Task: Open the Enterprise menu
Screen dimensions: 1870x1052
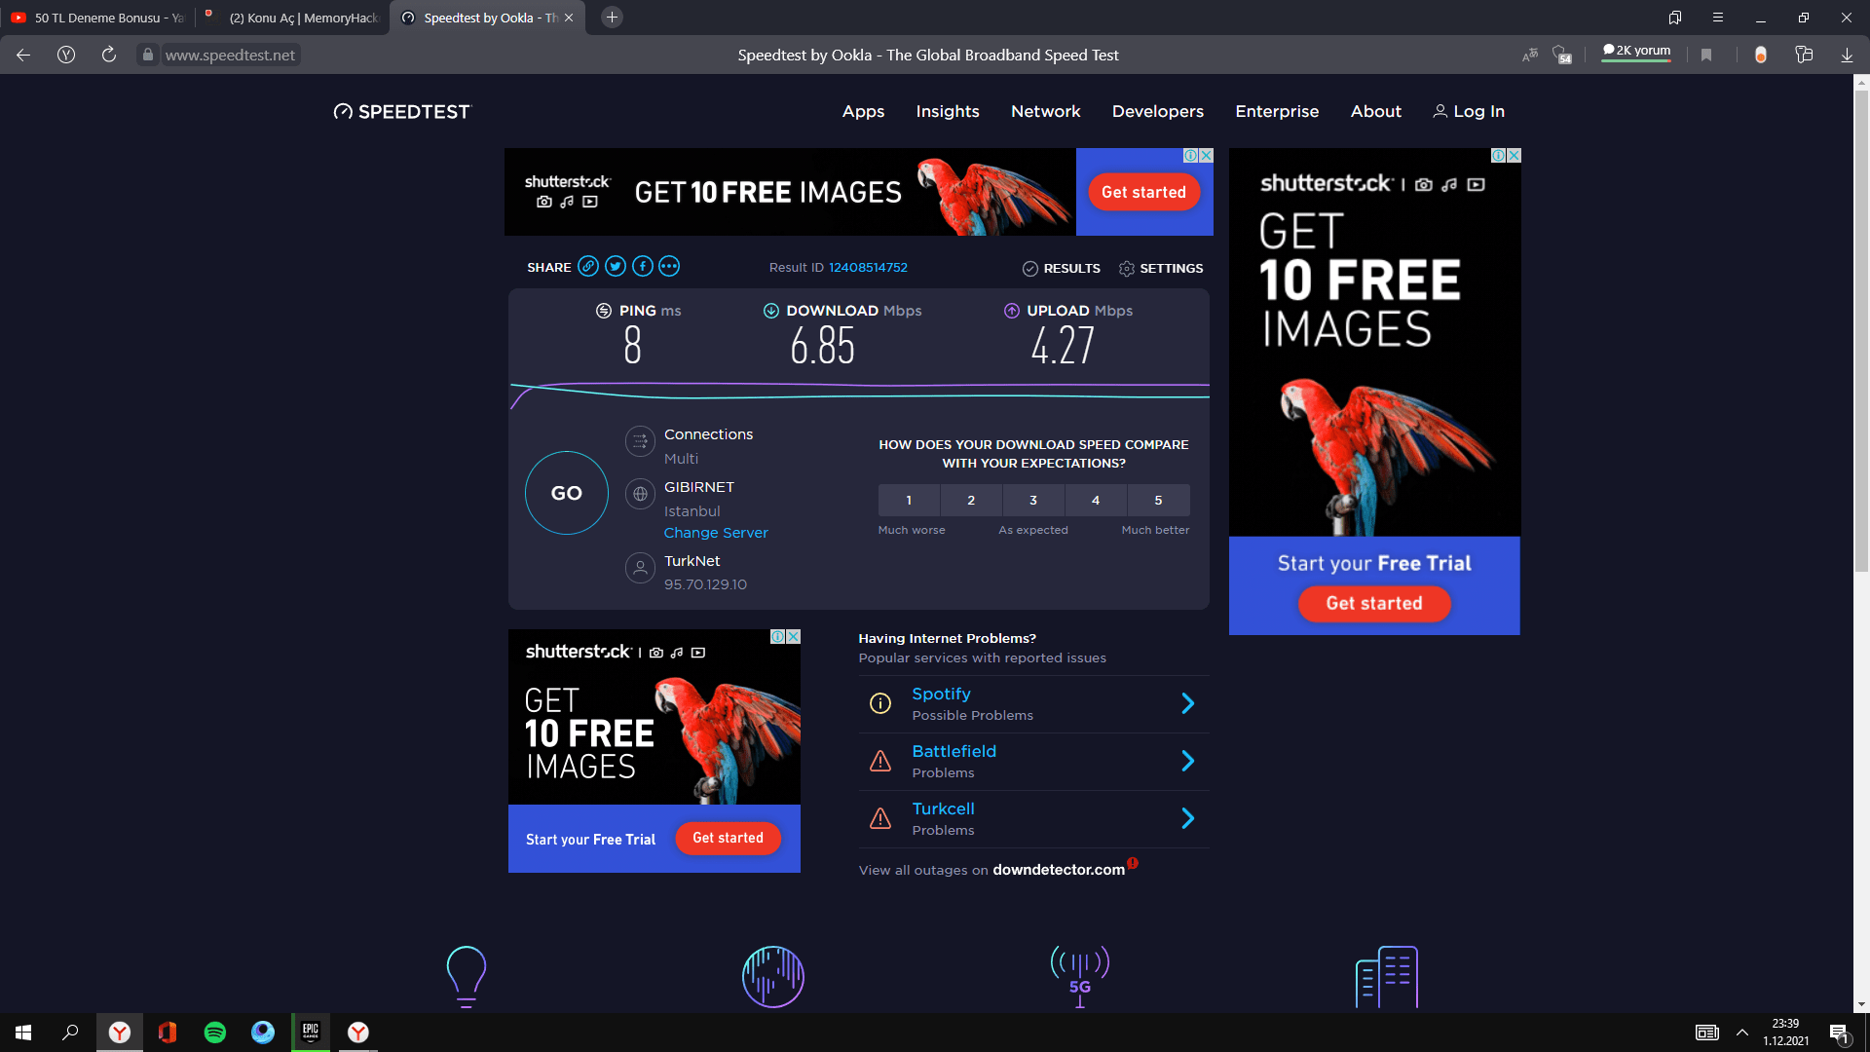Action: (1277, 112)
